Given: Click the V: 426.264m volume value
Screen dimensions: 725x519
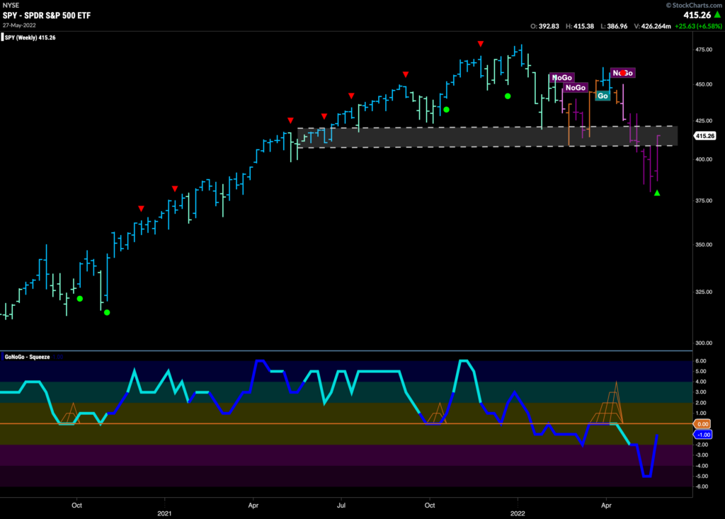Looking at the screenshot, I should (652, 26).
